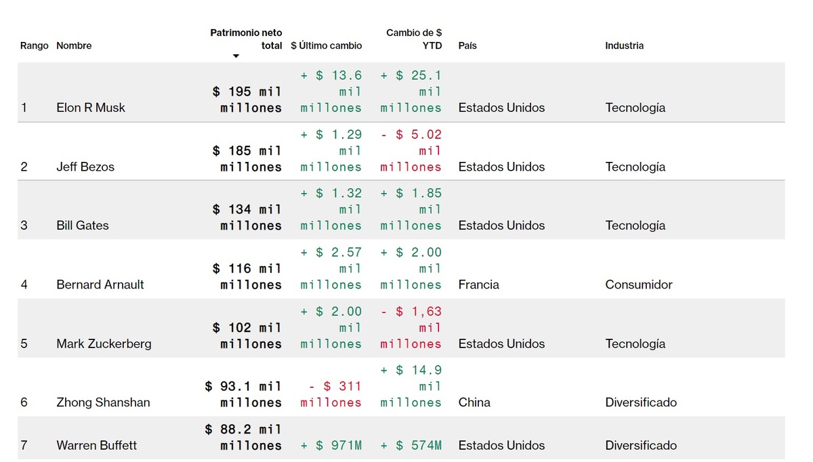Sort table by Rango column header

tap(35, 46)
